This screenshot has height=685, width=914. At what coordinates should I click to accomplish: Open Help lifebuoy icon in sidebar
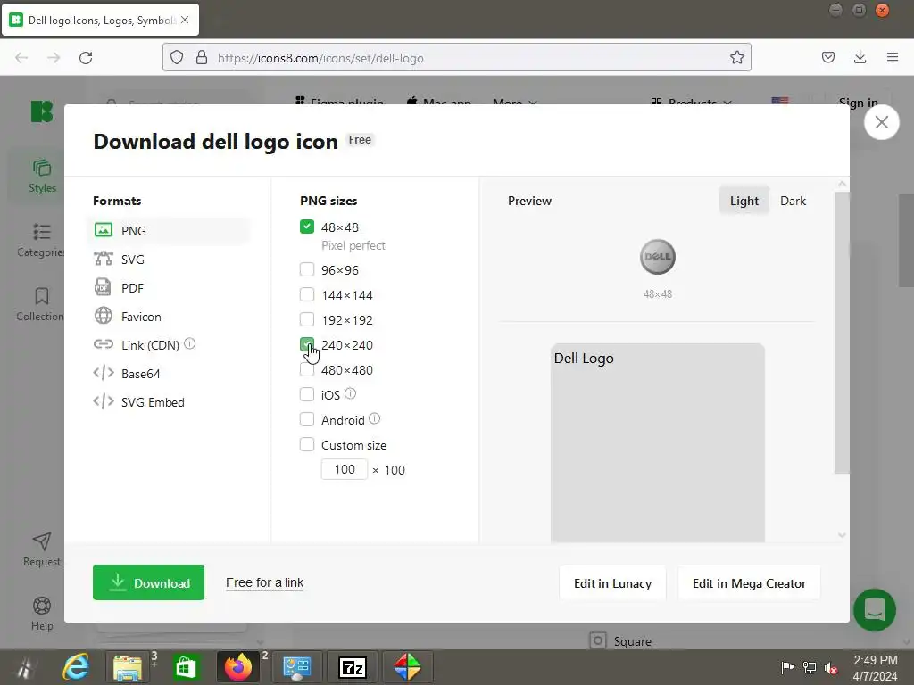tap(41, 614)
